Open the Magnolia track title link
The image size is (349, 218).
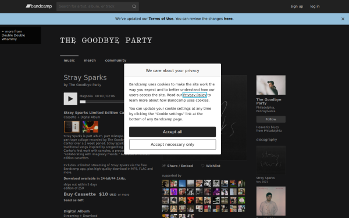click(86, 96)
